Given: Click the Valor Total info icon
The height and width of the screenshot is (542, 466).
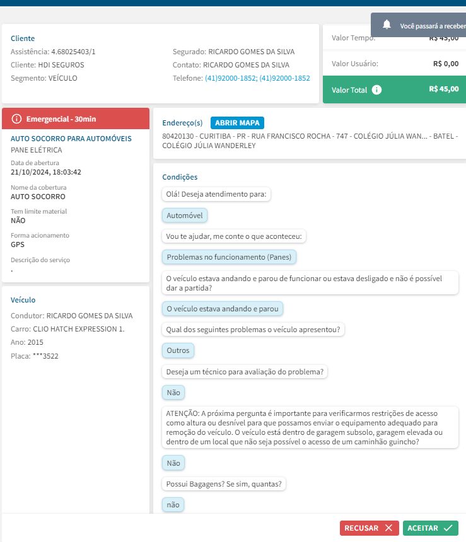Looking at the screenshot, I should click(x=376, y=89).
